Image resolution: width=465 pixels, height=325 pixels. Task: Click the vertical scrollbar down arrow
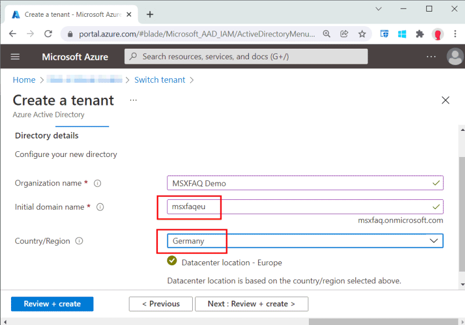462,285
